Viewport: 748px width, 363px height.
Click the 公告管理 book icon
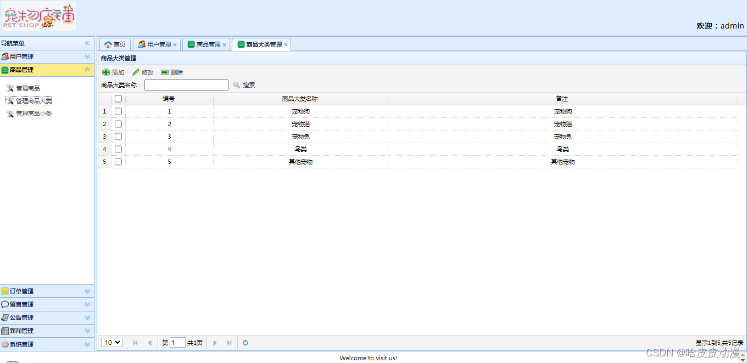(x=5, y=317)
